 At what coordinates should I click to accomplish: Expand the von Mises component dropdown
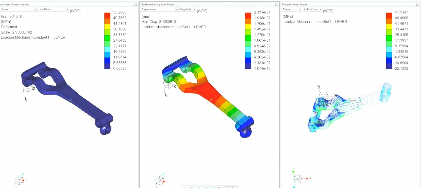(x=67, y=9)
